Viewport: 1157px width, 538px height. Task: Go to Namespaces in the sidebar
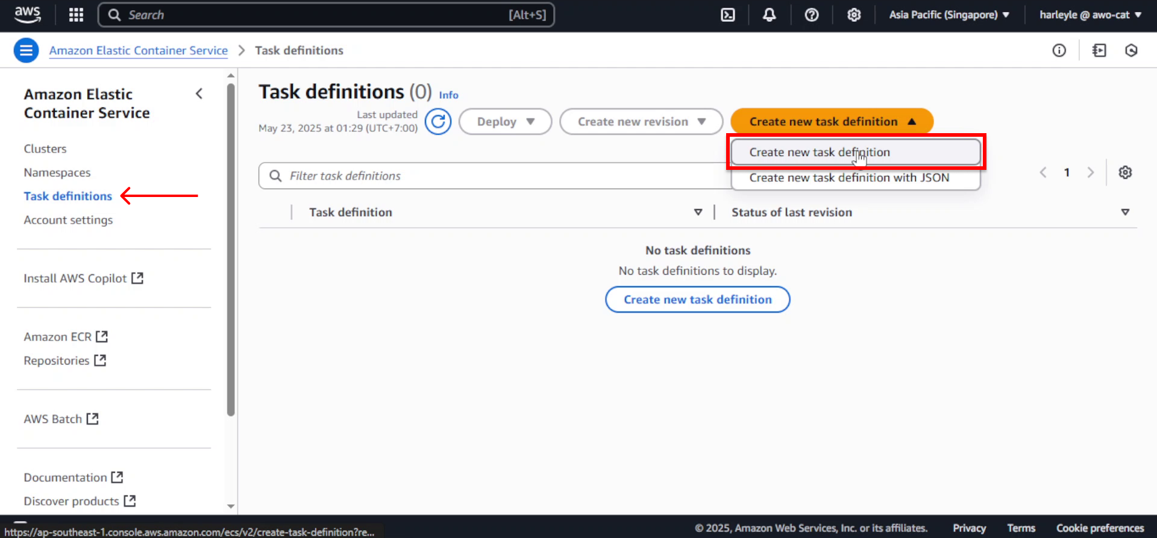(x=57, y=172)
